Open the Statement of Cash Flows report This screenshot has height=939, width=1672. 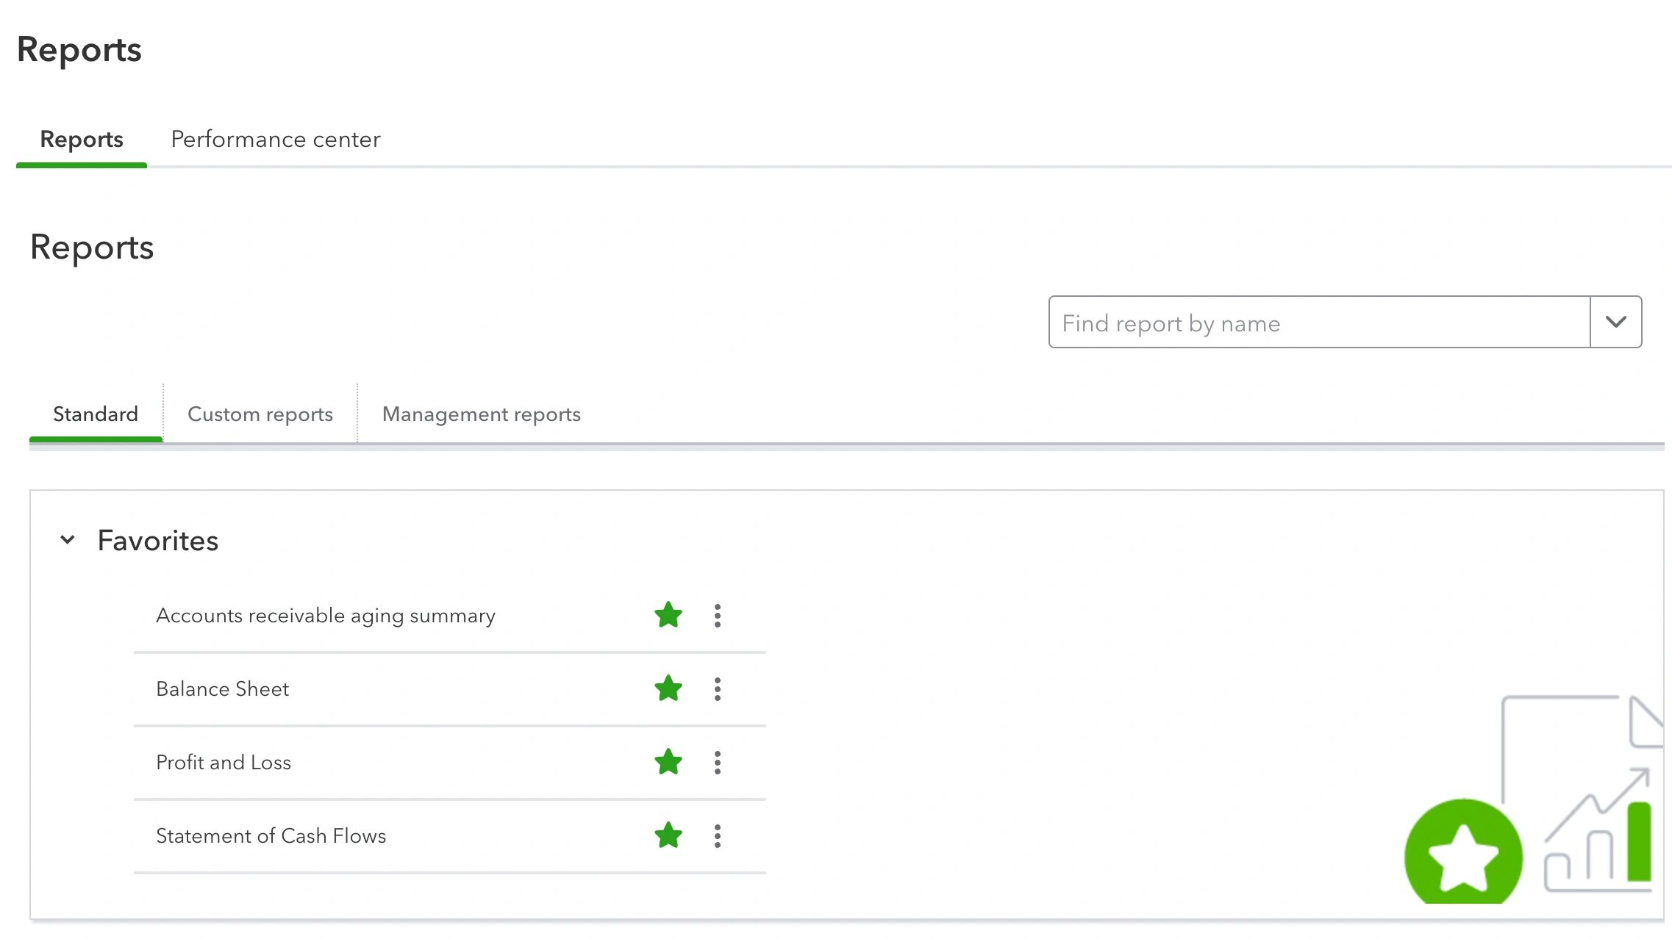tap(271, 835)
